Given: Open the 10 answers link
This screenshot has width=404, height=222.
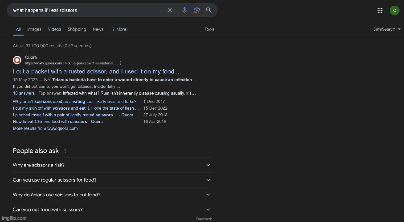Looking at the screenshot, I should [24, 93].
